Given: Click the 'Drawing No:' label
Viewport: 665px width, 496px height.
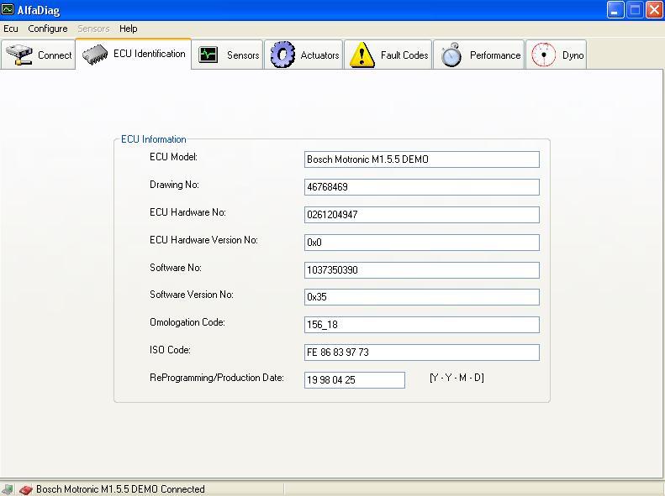Looking at the screenshot, I should click(x=174, y=185).
